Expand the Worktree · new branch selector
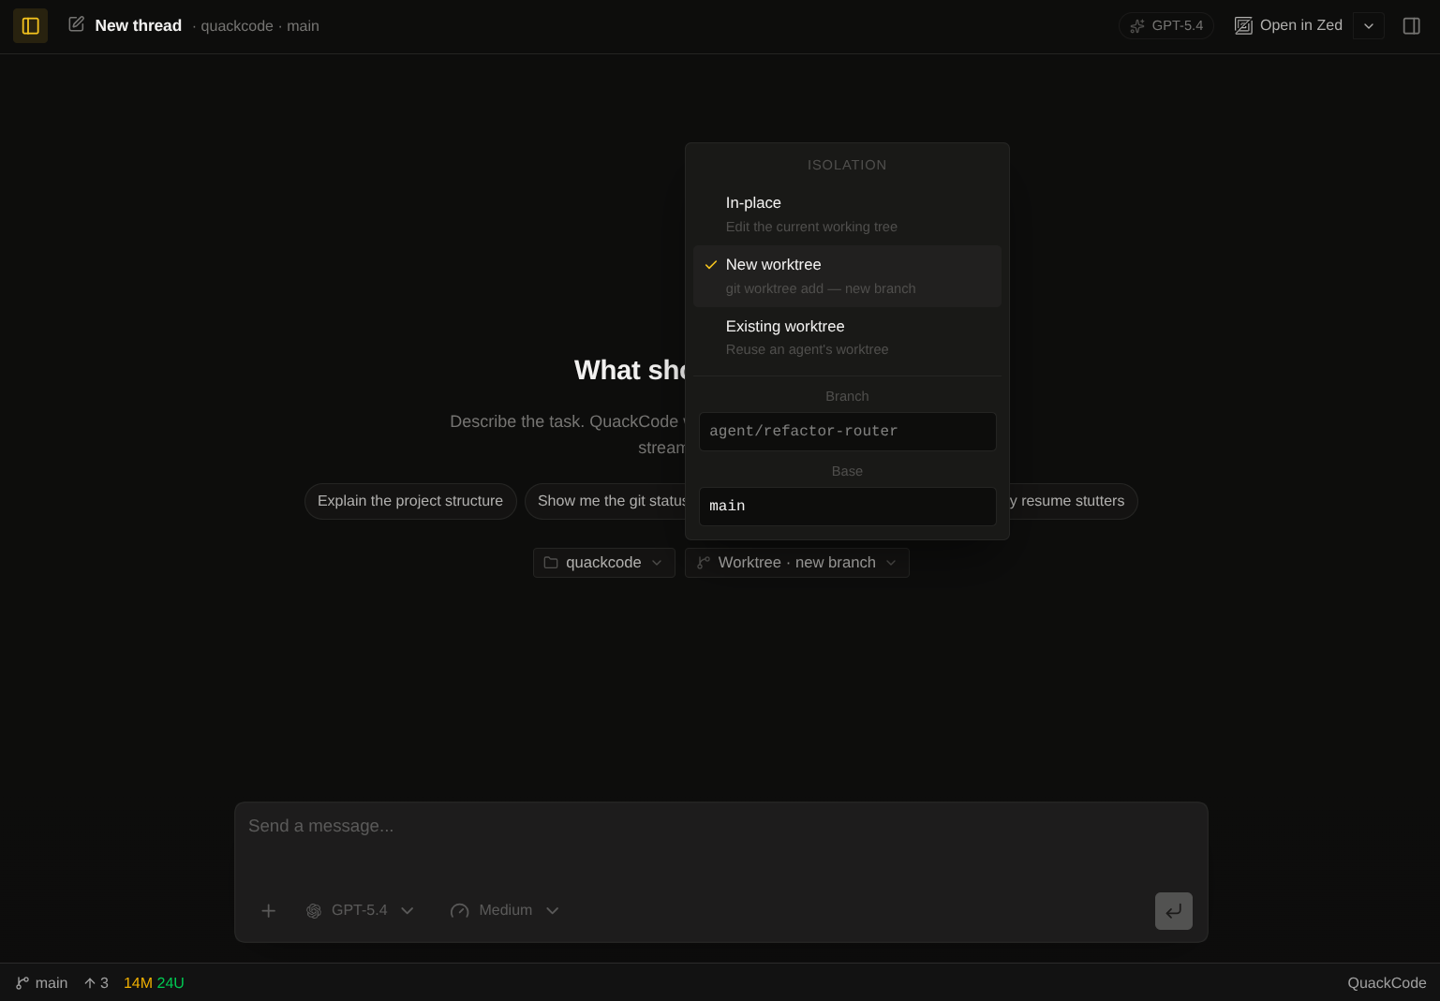Screen dimensions: 1440x1001 coord(796,563)
